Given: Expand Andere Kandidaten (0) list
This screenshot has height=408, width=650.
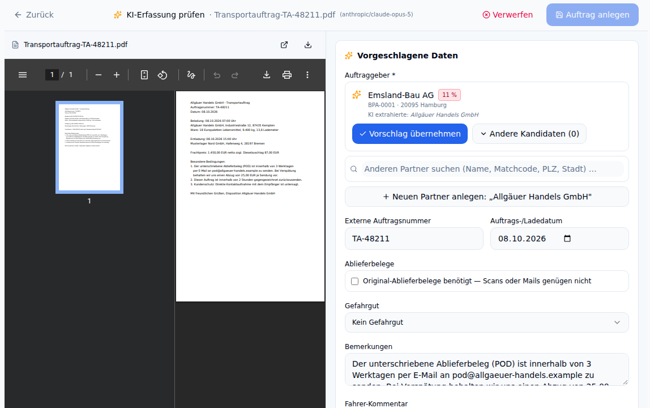Looking at the screenshot, I should tap(529, 134).
